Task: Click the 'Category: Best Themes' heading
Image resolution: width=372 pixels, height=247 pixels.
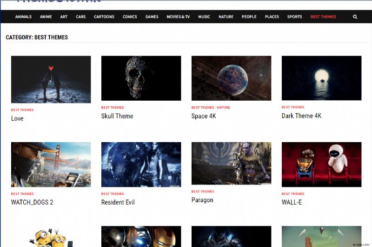Action: pos(37,37)
